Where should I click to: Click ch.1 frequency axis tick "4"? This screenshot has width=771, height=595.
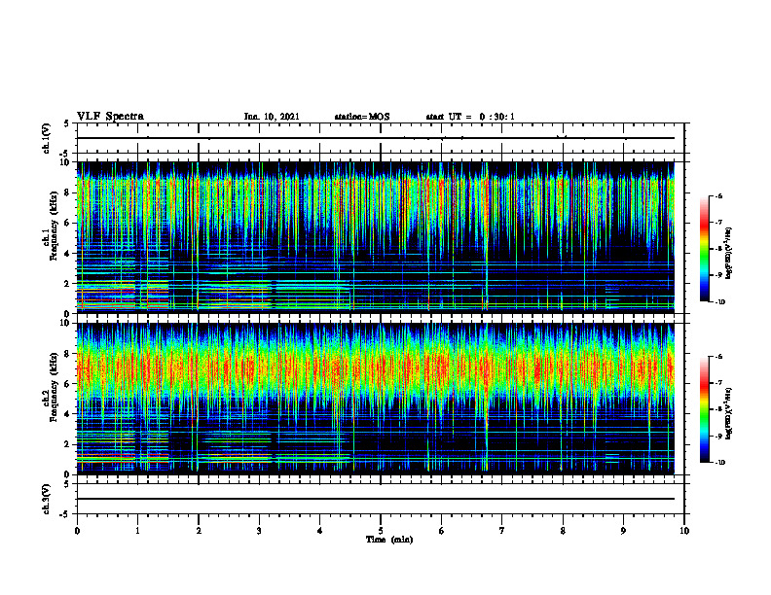pos(68,254)
